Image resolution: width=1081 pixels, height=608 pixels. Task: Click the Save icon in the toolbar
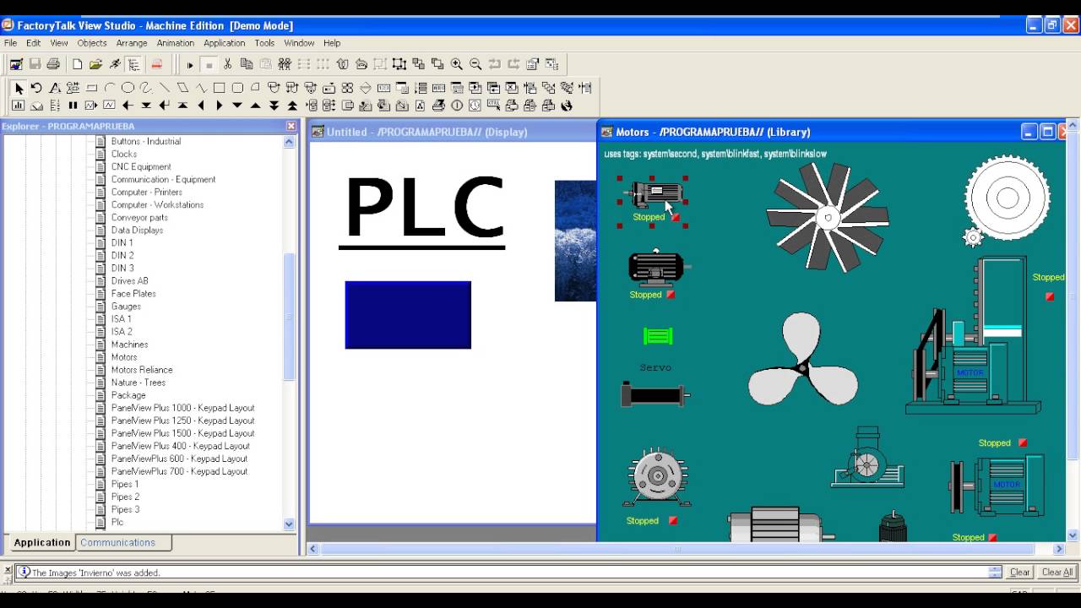coord(35,64)
